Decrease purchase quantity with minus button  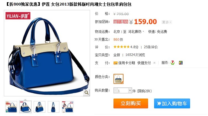coord(115,91)
